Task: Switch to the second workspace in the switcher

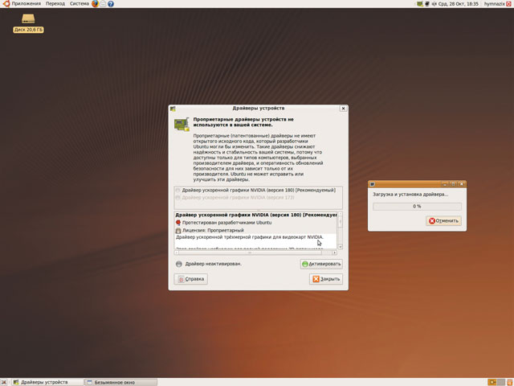Action: point(501,382)
